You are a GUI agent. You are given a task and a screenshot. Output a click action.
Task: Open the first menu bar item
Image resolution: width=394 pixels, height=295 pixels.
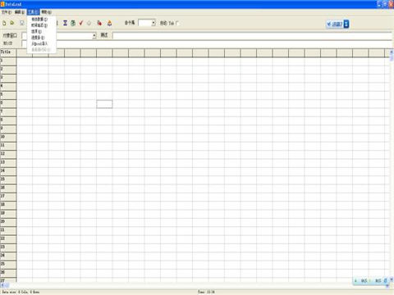6,12
